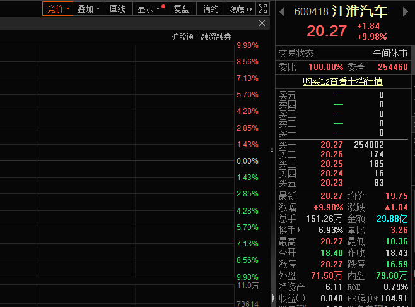The height and width of the screenshot is (307, 415).
Task: Select 买五 price 20.23
Action: click(x=332, y=183)
